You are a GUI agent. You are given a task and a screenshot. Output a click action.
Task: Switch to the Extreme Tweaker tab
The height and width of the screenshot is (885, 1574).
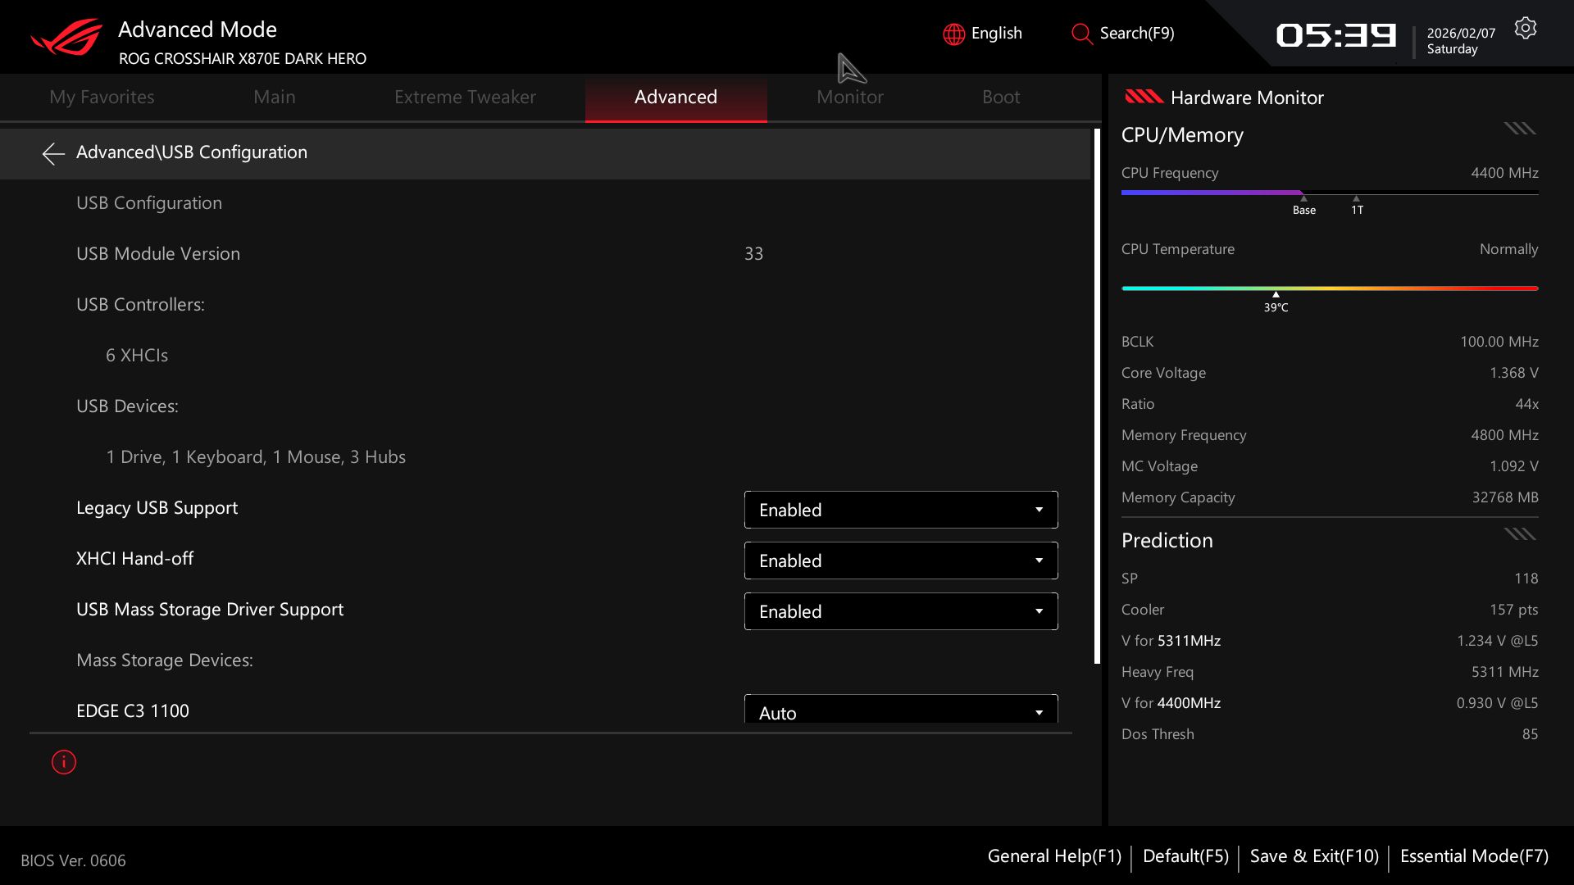(465, 97)
